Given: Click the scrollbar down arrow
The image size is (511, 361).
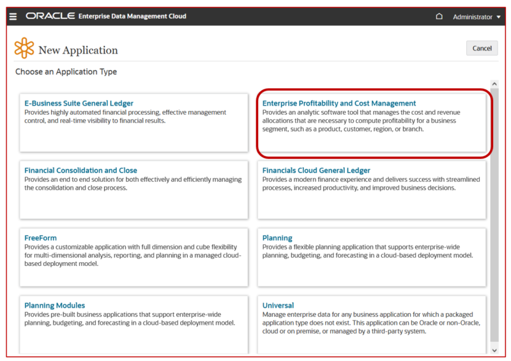Looking at the screenshot, I should pyautogui.click(x=494, y=350).
